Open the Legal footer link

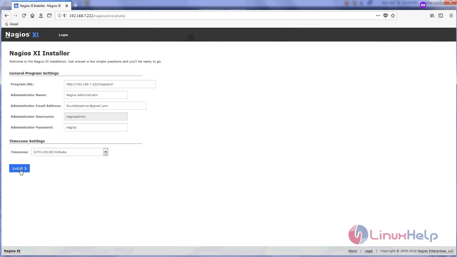(x=368, y=251)
